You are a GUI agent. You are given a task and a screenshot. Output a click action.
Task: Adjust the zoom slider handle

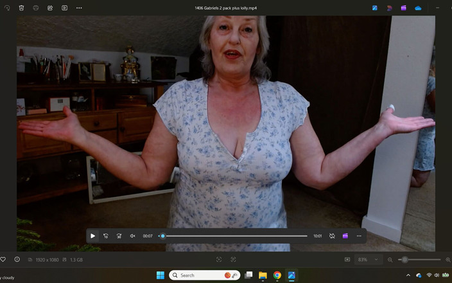pyautogui.click(x=404, y=260)
